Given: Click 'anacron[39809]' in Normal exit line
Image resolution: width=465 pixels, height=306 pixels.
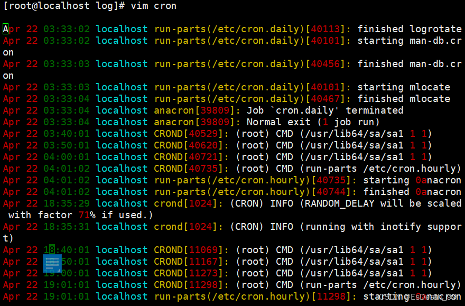Looking at the screenshot, I should click(x=194, y=122).
